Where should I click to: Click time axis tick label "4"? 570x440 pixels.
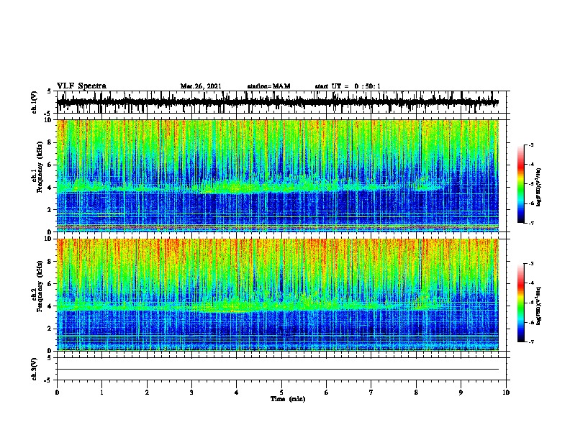[x=237, y=393]
